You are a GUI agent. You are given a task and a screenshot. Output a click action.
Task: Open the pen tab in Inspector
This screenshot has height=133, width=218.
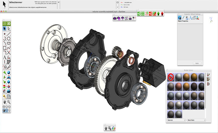[x=183, y=18]
